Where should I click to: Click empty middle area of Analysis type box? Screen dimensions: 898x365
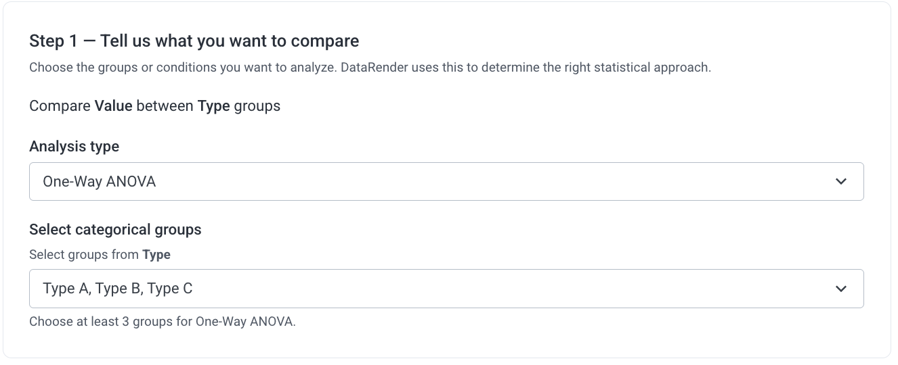click(x=474, y=181)
